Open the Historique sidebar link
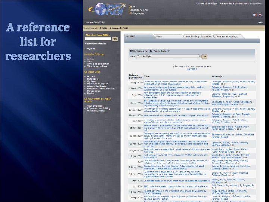Image resolution: width=269 pixels, height=202 pixels. tap(92, 79)
